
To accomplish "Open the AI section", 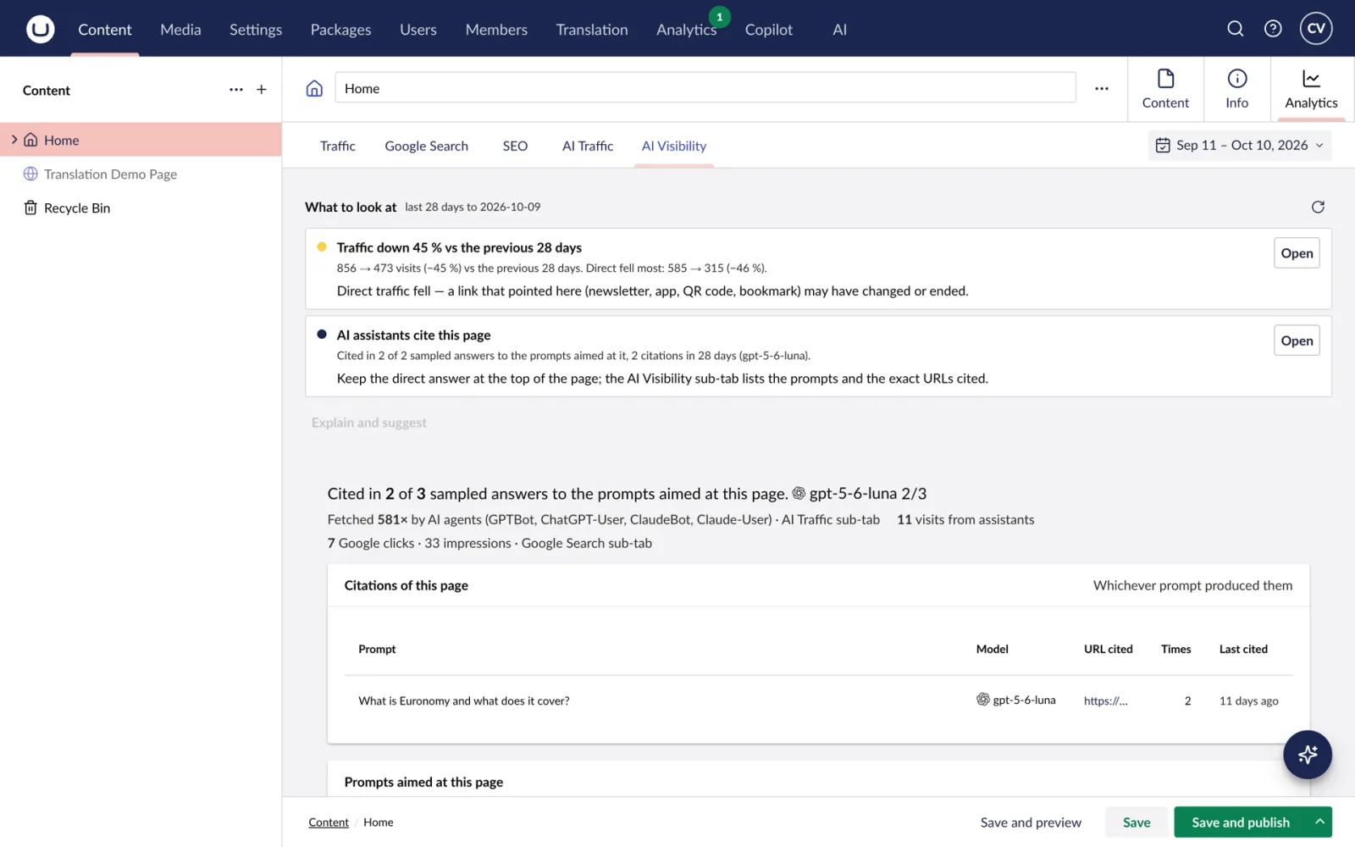I will click(x=839, y=30).
